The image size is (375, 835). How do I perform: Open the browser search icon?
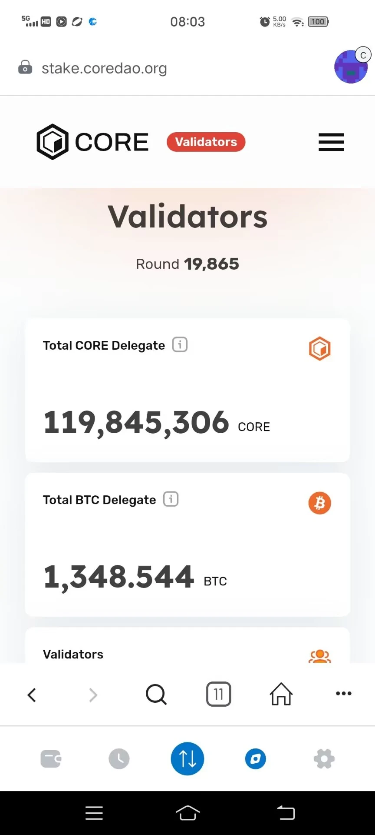156,694
